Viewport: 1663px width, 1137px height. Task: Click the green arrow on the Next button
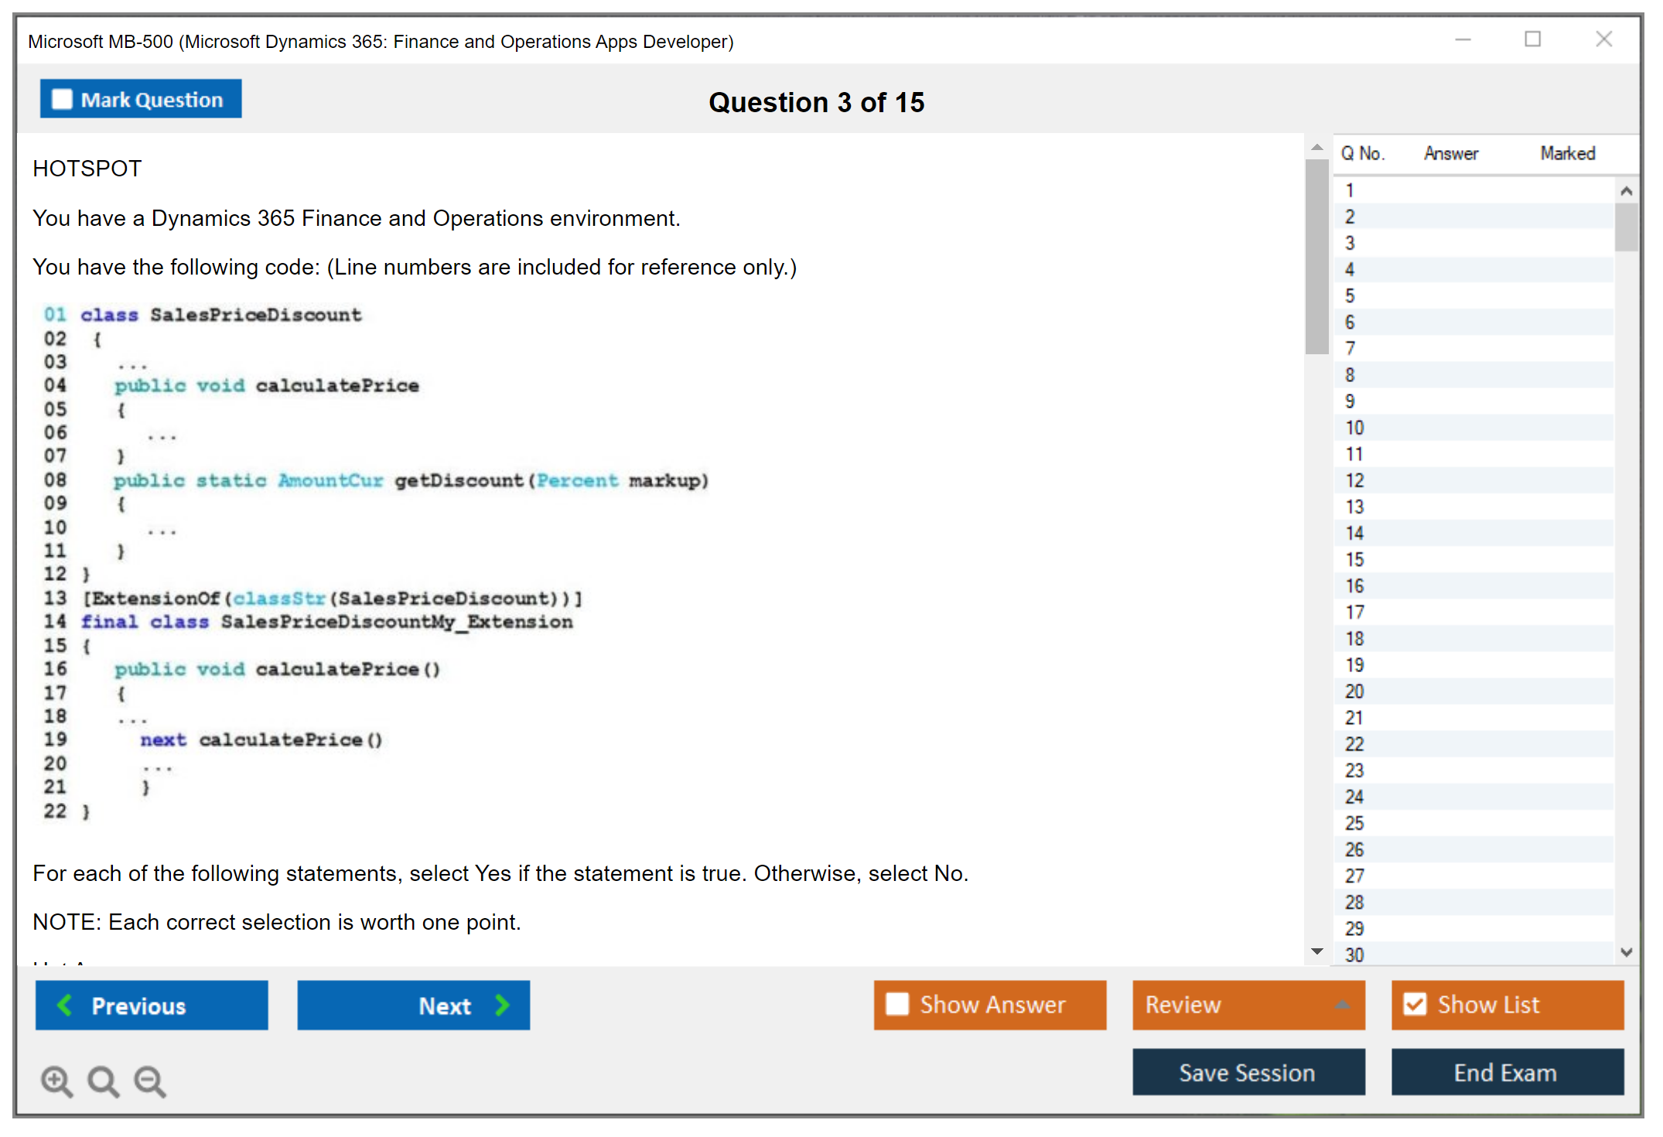[x=503, y=1005]
